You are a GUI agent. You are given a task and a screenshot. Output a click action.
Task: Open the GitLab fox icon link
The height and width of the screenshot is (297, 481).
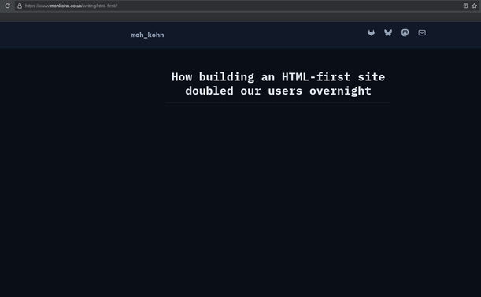pos(371,32)
